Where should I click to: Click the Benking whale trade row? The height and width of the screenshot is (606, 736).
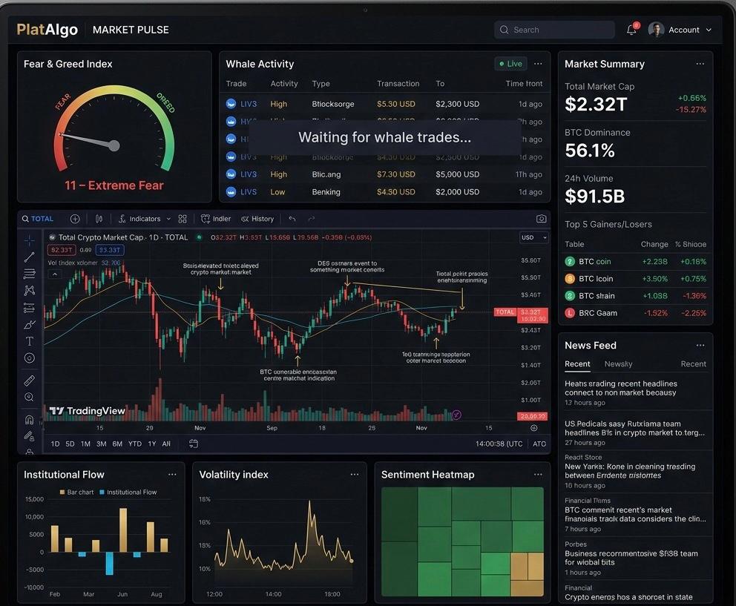tap(384, 192)
